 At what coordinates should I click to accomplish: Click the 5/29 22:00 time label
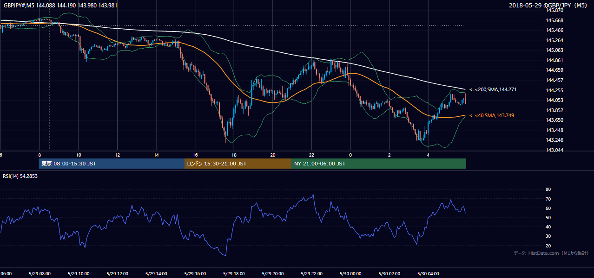click(x=311, y=273)
